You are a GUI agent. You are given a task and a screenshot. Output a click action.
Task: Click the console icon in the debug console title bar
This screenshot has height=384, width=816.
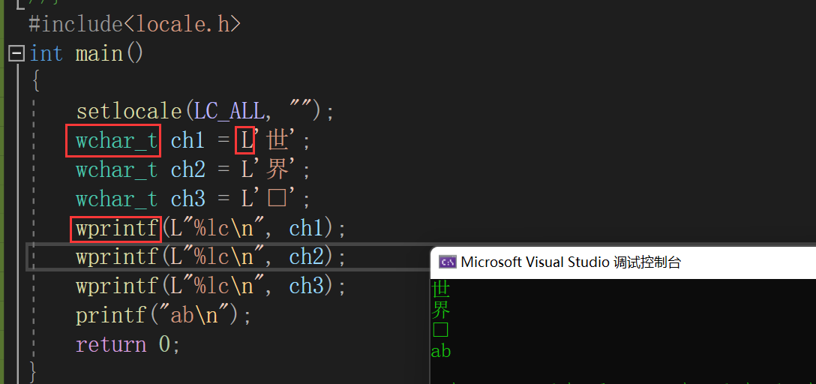pos(448,262)
